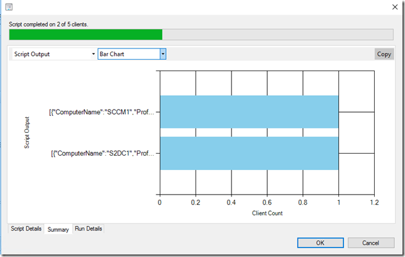Expand the Bar Chart type dropdown arrow
This screenshot has width=405, height=257.
(x=163, y=54)
